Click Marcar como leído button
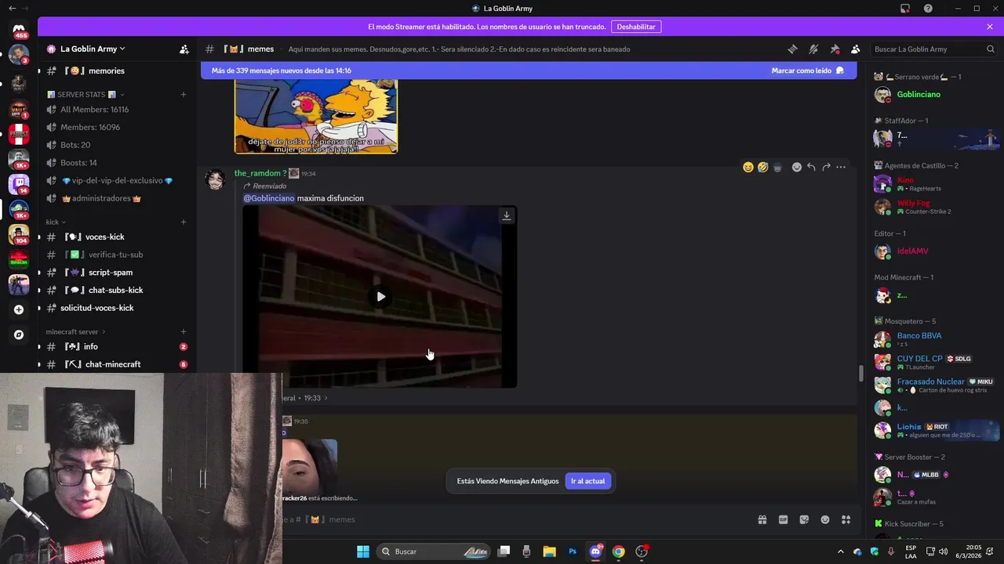This screenshot has width=1004, height=564. (807, 70)
